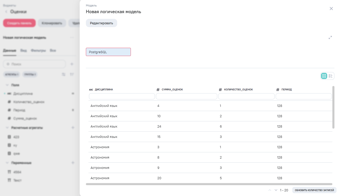Type in ДИСЦИПЛИНА column filter field

tap(122, 96)
